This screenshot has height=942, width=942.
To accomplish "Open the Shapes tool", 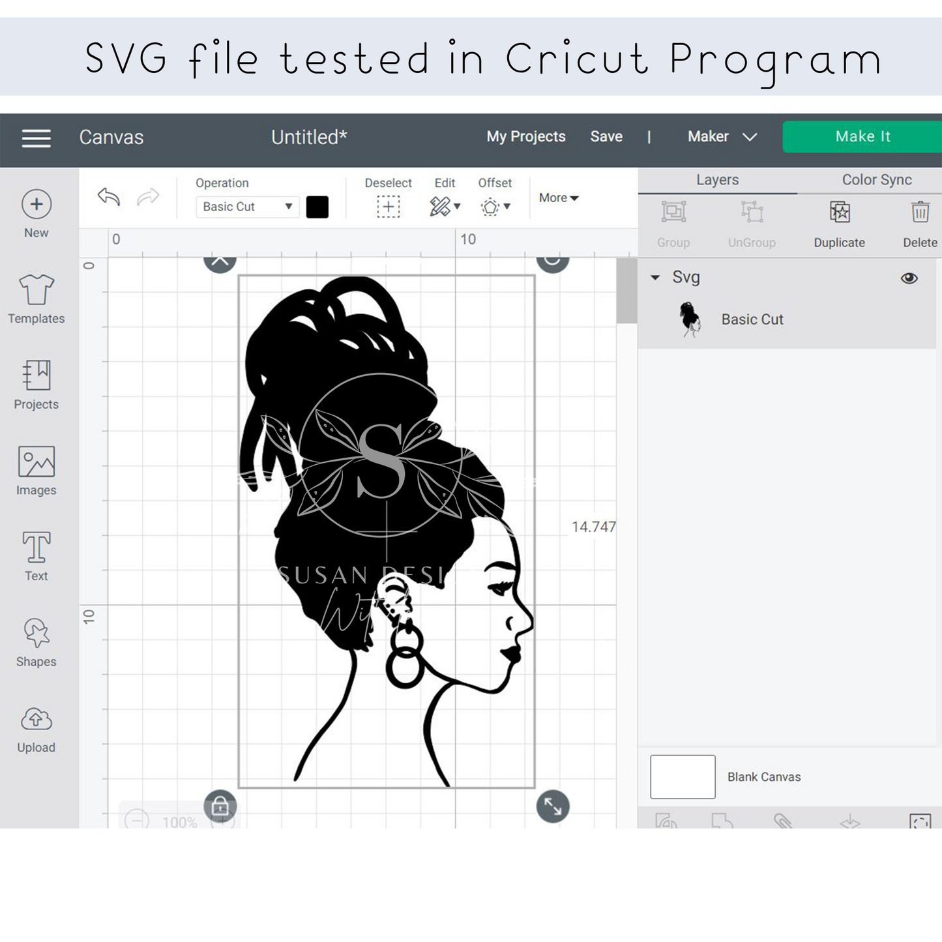I will pyautogui.click(x=37, y=633).
